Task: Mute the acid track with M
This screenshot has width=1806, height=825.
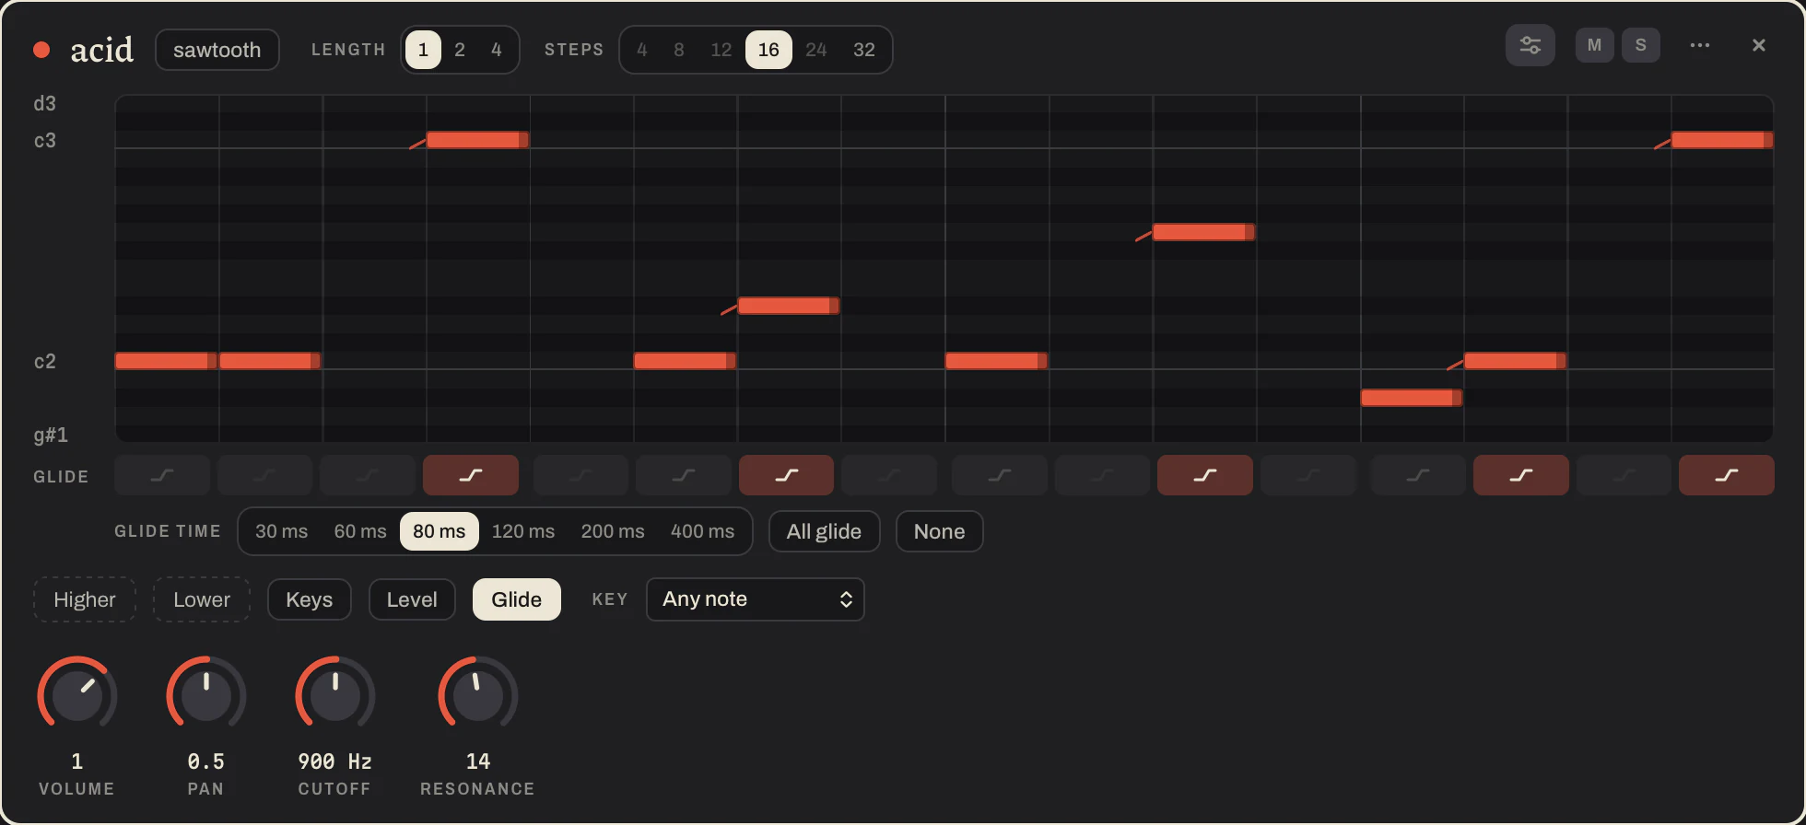Action: 1594,45
